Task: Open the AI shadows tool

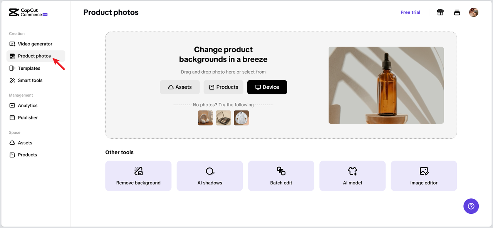Action: coord(210,176)
